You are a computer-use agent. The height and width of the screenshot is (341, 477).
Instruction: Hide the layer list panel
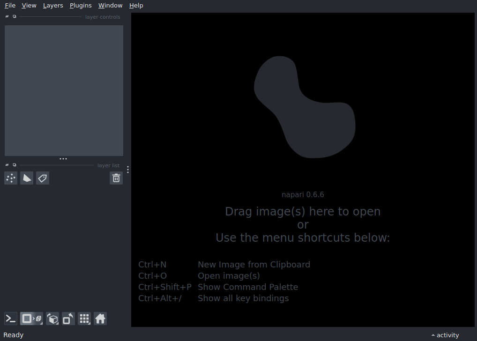[7, 165]
